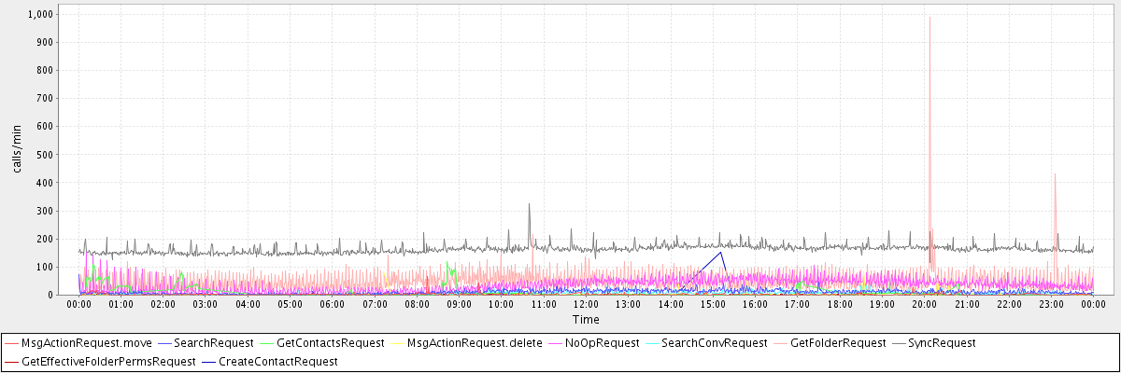Click the pink spike near 23:00
The height and width of the screenshot is (373, 1121).
1055,175
